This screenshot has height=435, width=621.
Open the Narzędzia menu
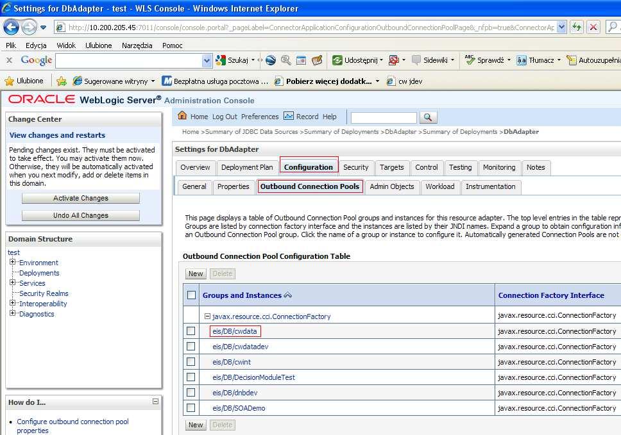click(137, 45)
